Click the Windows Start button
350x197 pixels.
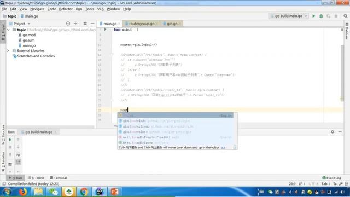coord(7,192)
